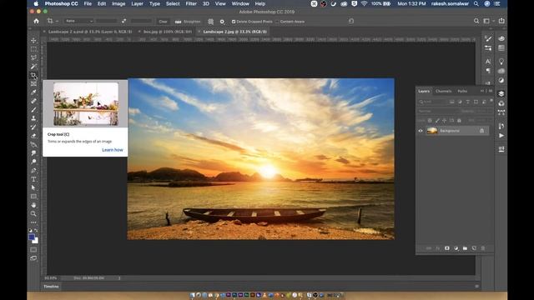Select the Brush tool
Image resolution: width=534 pixels, height=300 pixels.
tap(33, 110)
